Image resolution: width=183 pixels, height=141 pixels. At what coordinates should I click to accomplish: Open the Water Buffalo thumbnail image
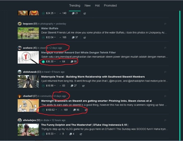tap(28, 33)
